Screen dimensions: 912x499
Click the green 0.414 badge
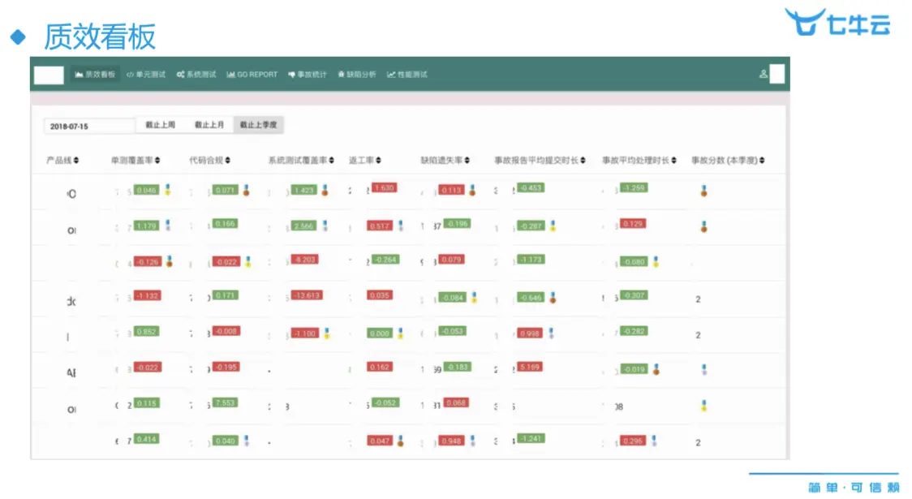click(146, 439)
